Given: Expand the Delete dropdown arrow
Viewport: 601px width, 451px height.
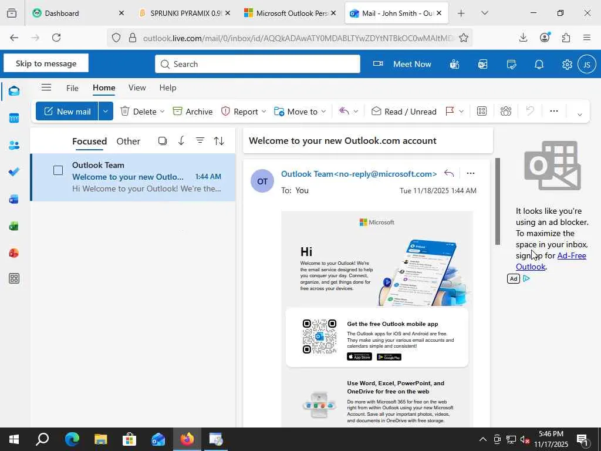Looking at the screenshot, I should (x=162, y=112).
